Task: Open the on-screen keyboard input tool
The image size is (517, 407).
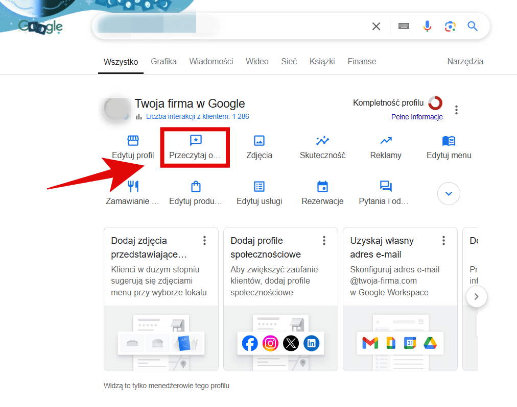Action: (x=404, y=26)
